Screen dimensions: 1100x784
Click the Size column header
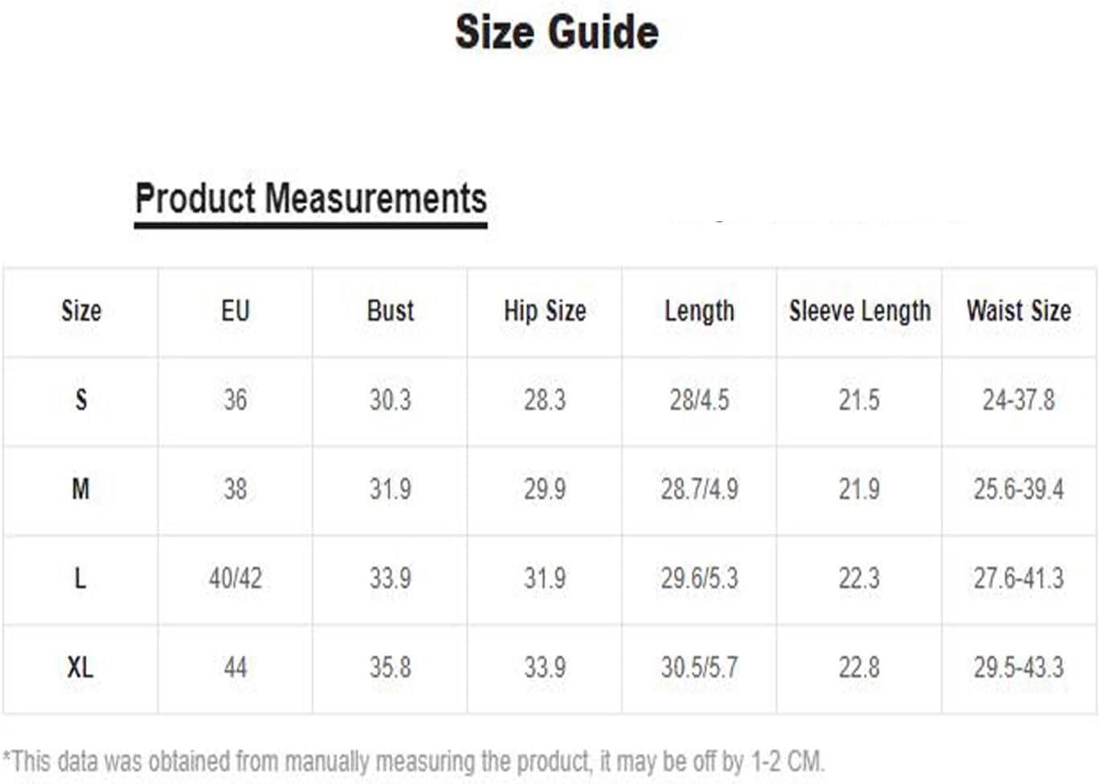[x=81, y=310]
